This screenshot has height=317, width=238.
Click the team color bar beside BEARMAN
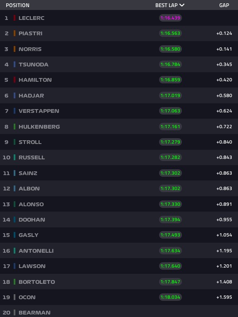[x=15, y=312]
